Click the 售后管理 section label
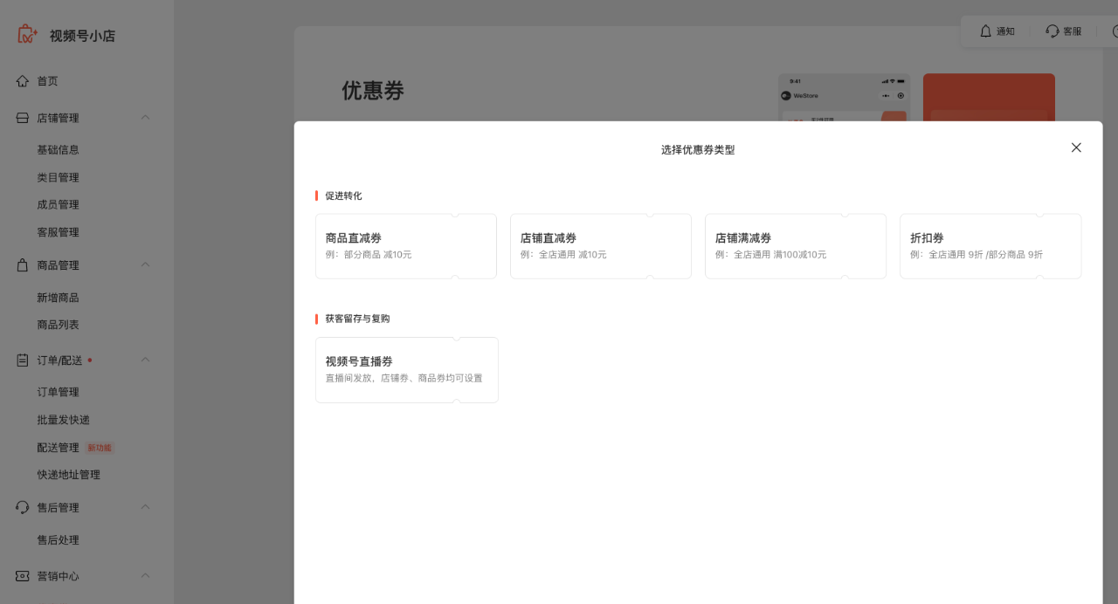Image resolution: width=1118 pixels, height=604 pixels. (x=58, y=507)
